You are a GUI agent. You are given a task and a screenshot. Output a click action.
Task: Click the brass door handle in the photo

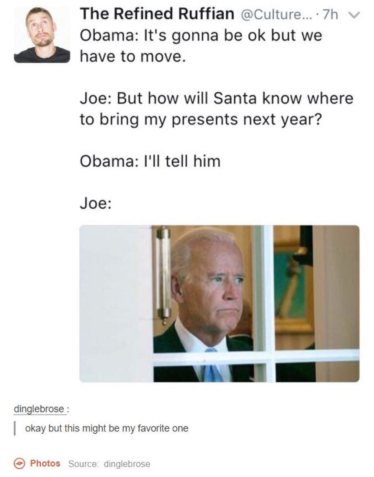click(164, 274)
